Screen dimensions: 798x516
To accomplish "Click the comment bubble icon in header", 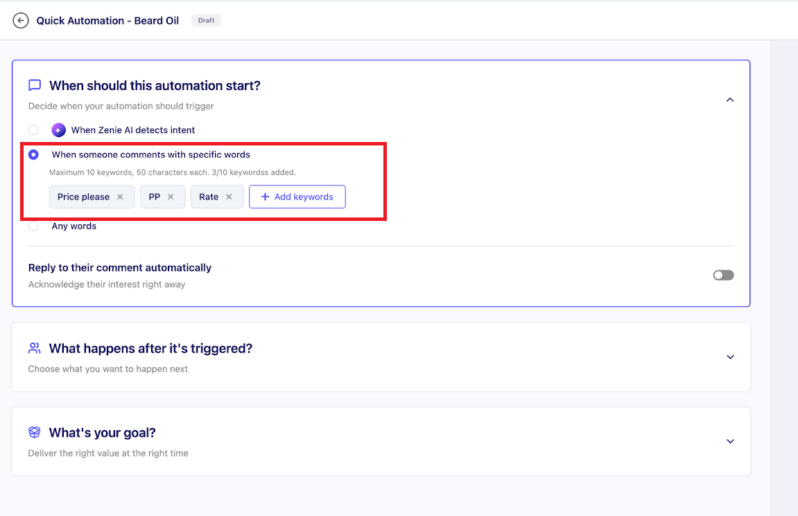I will point(35,85).
